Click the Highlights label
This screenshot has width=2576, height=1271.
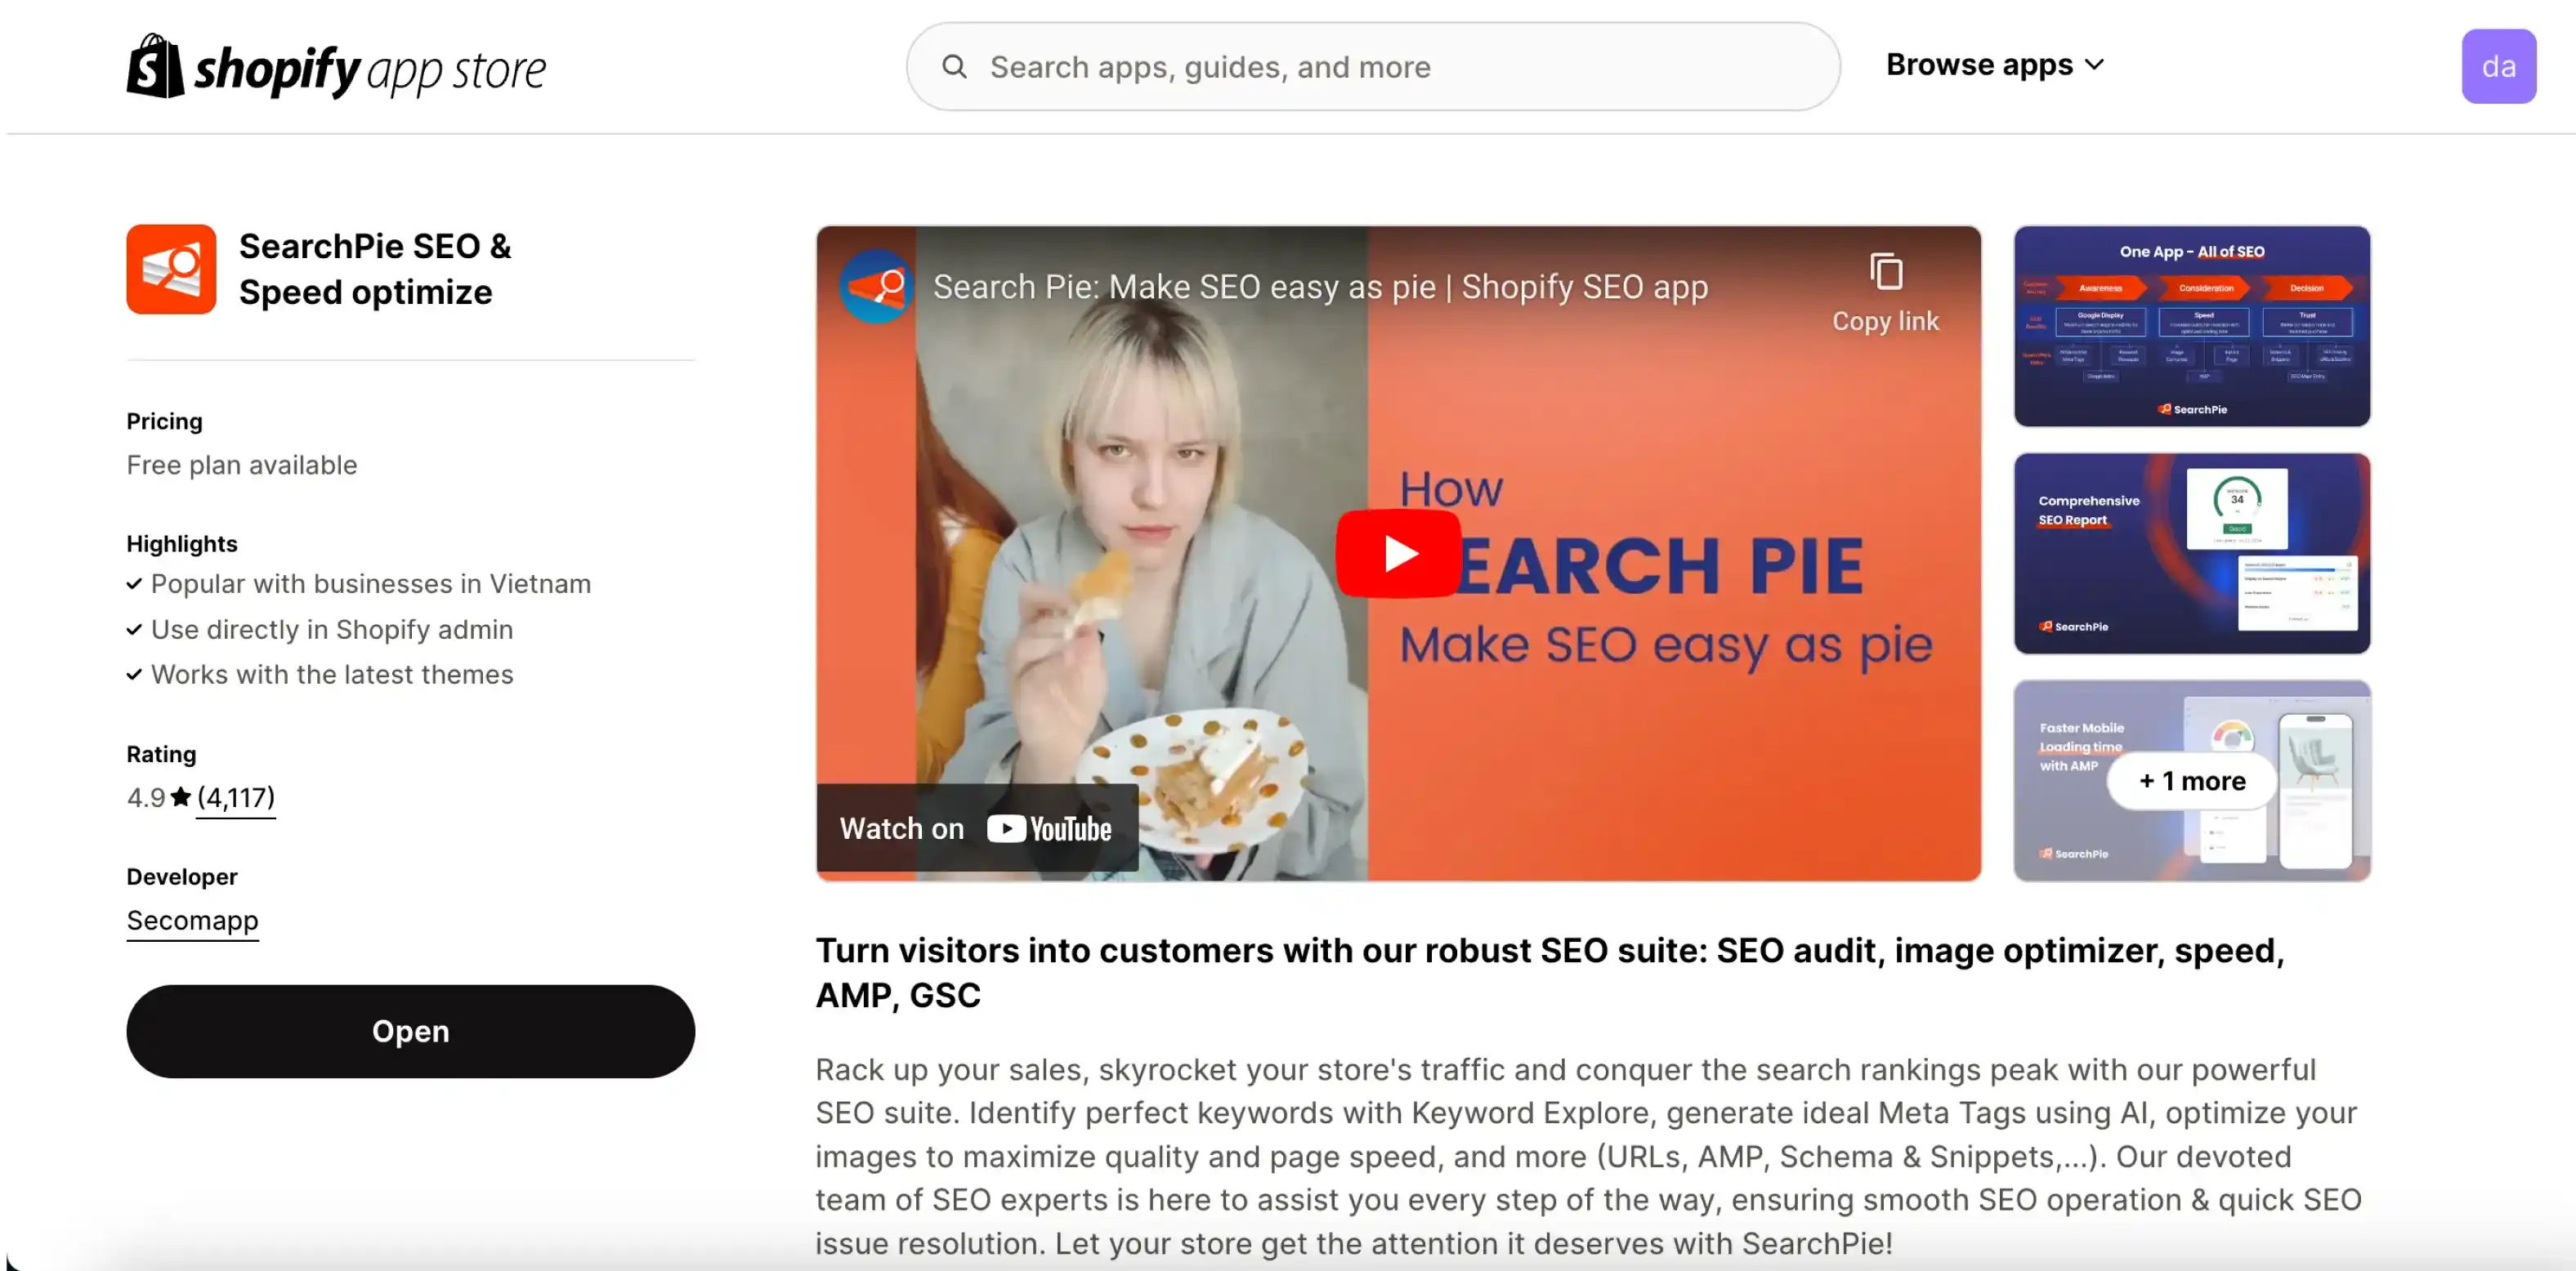[x=182, y=543]
